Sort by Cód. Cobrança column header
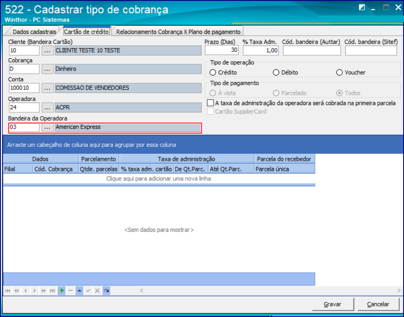 point(56,169)
